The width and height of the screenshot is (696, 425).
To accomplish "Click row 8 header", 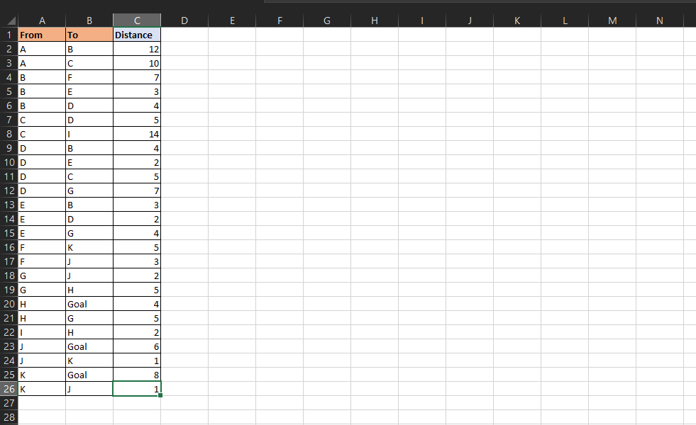I will [x=9, y=134].
